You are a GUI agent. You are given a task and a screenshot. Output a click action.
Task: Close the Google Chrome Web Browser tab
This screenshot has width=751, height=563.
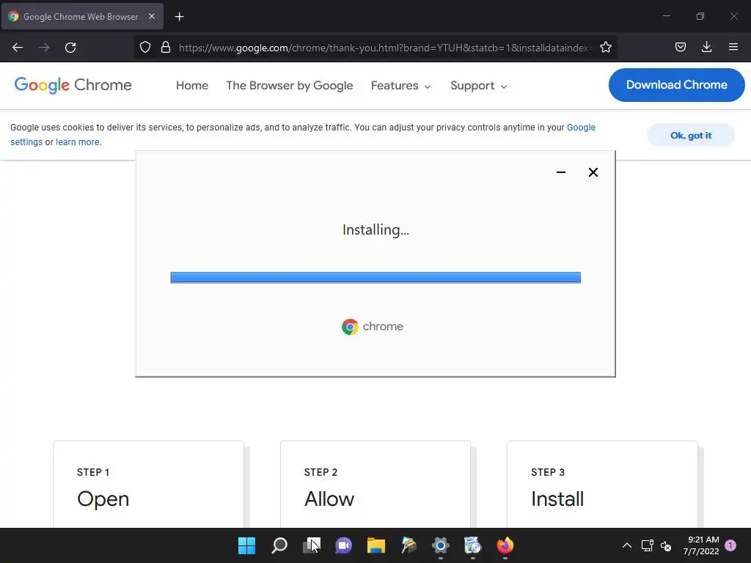(x=152, y=16)
